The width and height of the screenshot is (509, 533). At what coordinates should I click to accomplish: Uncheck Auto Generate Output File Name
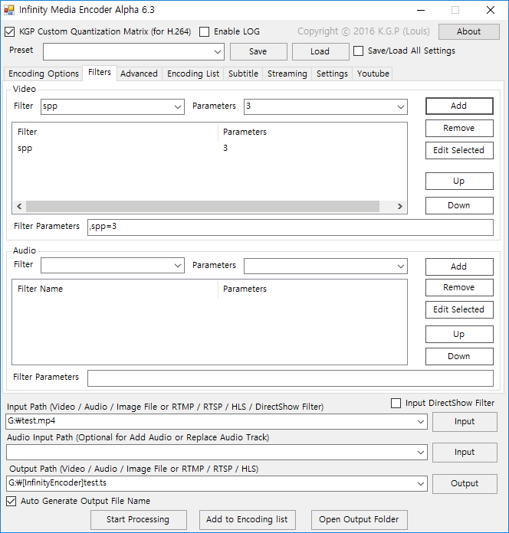click(x=11, y=501)
